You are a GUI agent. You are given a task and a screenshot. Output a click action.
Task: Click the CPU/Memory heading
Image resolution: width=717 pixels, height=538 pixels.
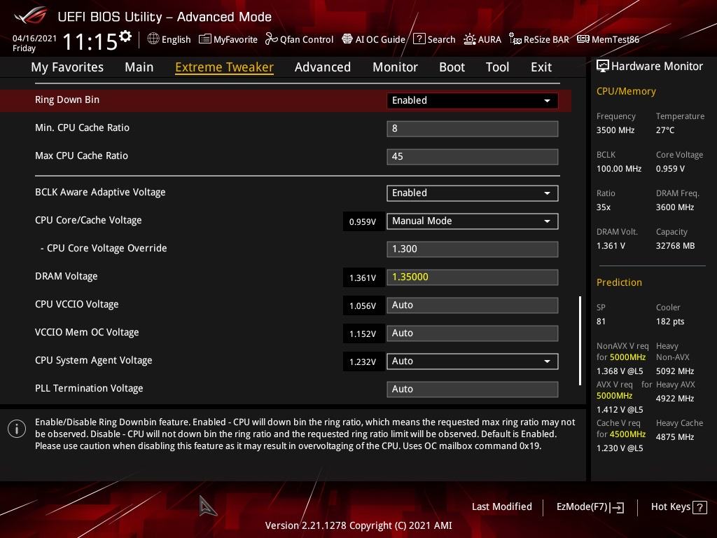click(x=626, y=91)
